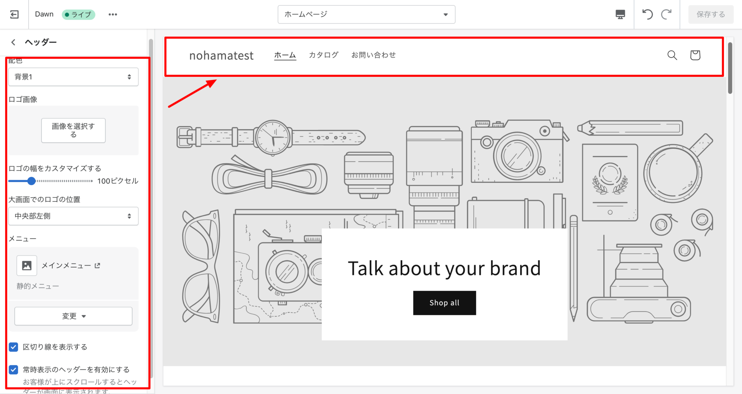Click the search magnifier in store header
Screen dimensions: 742x394
[672, 55]
